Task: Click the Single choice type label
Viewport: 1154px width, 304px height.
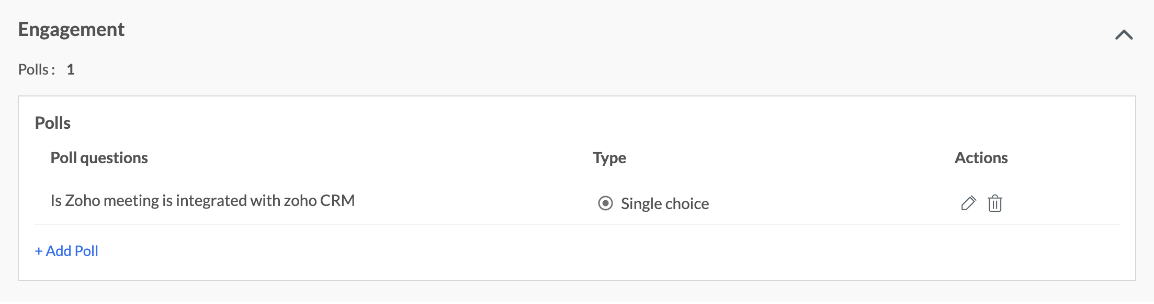Action: pyautogui.click(x=664, y=204)
